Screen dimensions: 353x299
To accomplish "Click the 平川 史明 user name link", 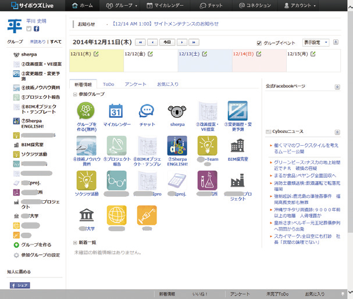I will pos(36,21).
